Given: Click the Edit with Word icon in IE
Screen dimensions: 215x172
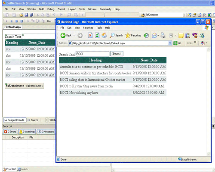Looking at the screenshot, I should click(x=171, y=35).
